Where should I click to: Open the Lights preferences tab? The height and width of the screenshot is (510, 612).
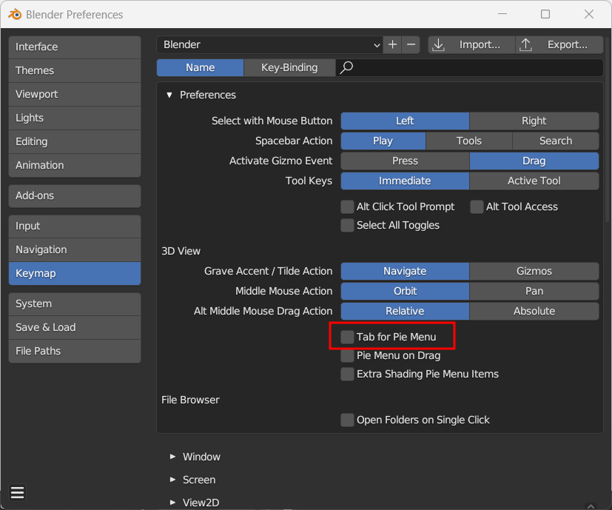coord(75,118)
